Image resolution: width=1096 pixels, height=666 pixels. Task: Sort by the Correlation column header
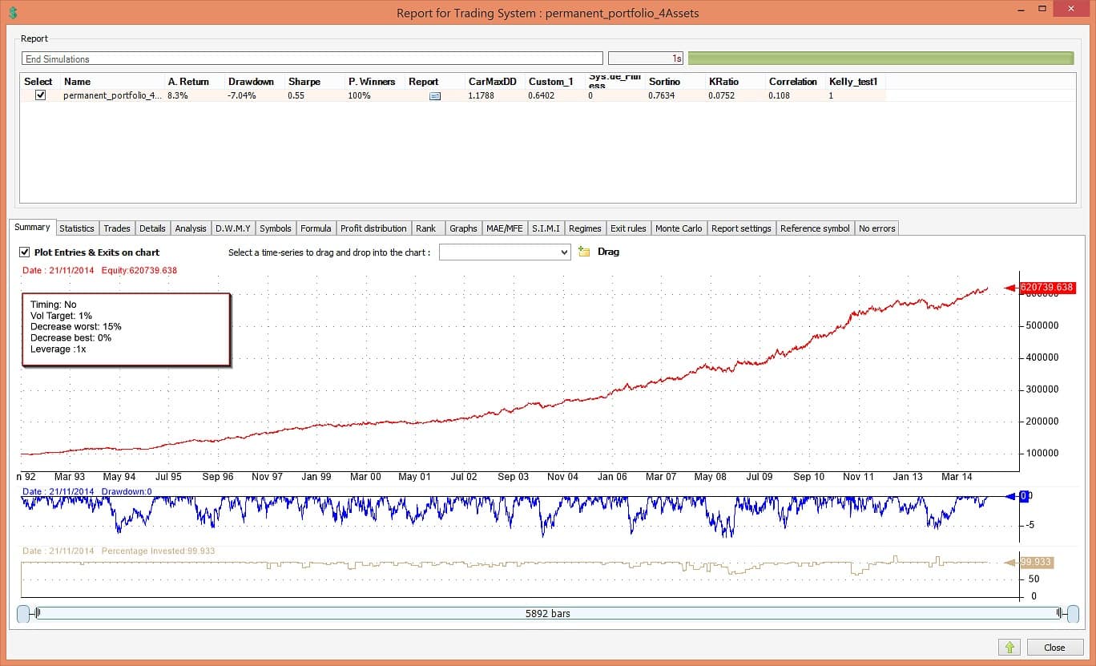click(795, 82)
